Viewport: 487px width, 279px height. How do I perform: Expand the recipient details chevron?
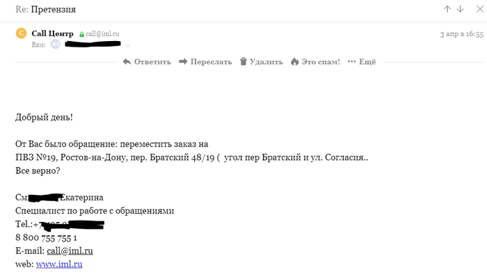[x=127, y=45]
